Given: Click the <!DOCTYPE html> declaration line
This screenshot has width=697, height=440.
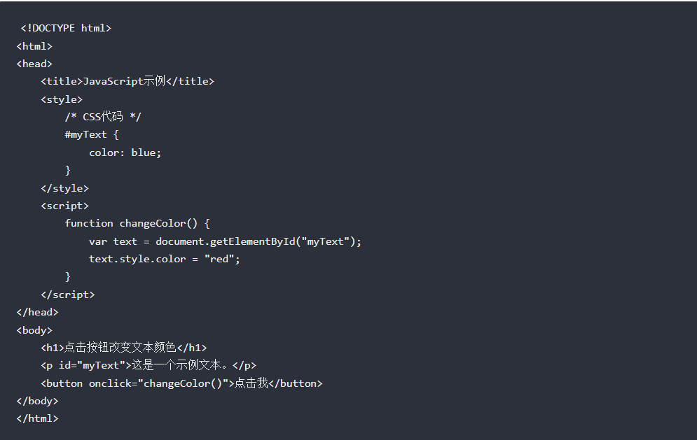Looking at the screenshot, I should pyautogui.click(x=66, y=28).
